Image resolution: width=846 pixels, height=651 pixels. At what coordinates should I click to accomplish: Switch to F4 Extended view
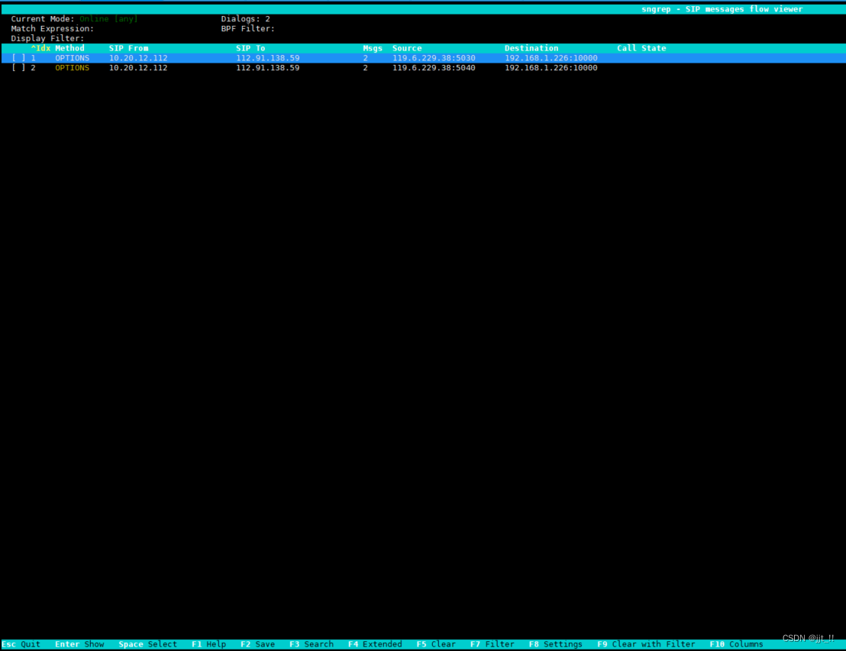tap(375, 644)
